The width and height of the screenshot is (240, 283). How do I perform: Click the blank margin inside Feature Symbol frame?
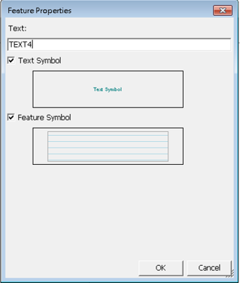pos(40,146)
